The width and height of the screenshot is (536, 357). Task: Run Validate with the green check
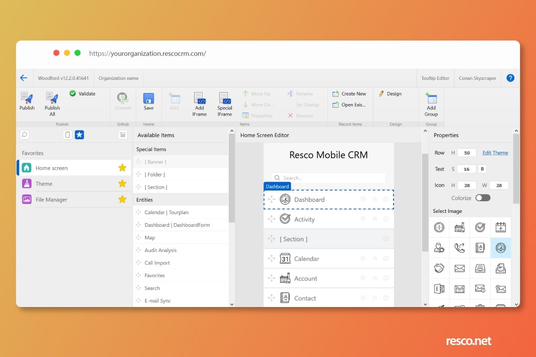click(x=83, y=94)
